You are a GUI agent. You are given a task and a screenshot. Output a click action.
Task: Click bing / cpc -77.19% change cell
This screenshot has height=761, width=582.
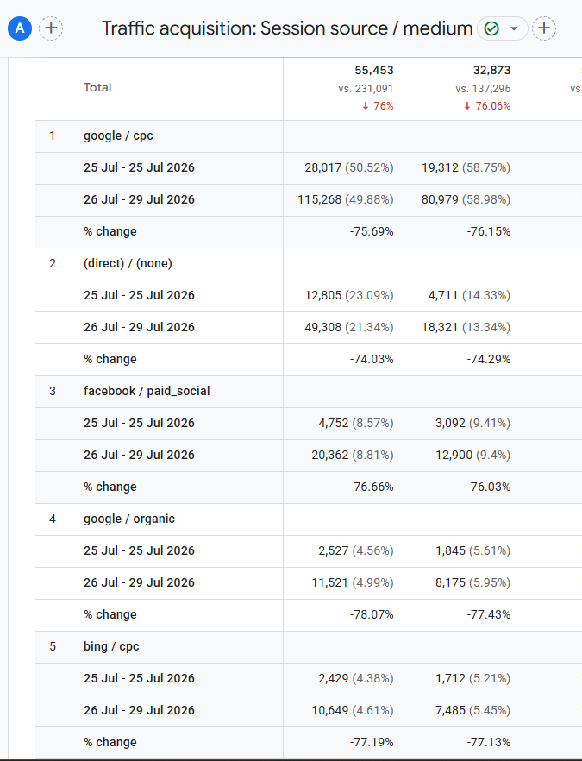tap(372, 743)
